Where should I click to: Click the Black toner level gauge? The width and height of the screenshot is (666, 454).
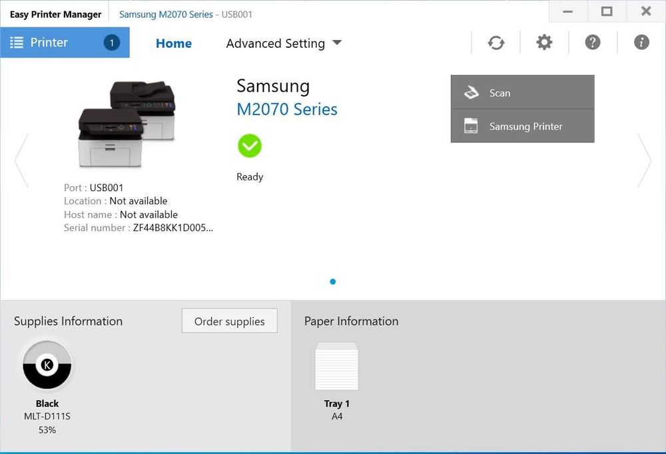pyautogui.click(x=47, y=365)
